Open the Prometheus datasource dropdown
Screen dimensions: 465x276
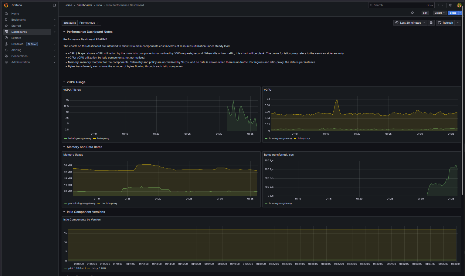pos(89,23)
